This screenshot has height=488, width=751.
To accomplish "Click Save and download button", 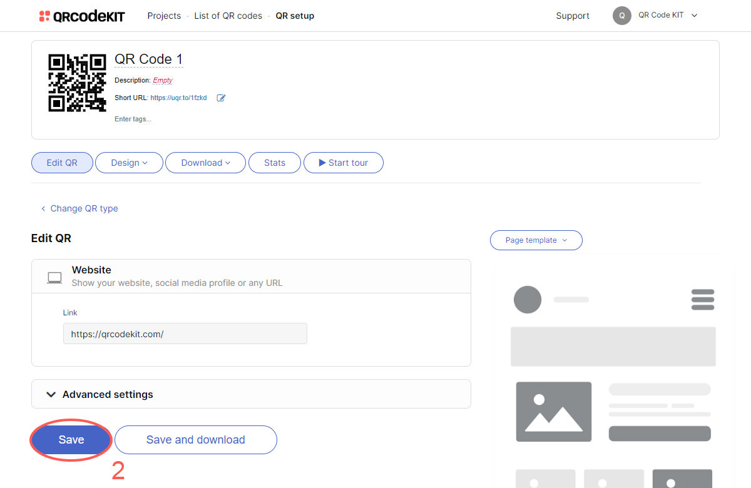I will 195,440.
